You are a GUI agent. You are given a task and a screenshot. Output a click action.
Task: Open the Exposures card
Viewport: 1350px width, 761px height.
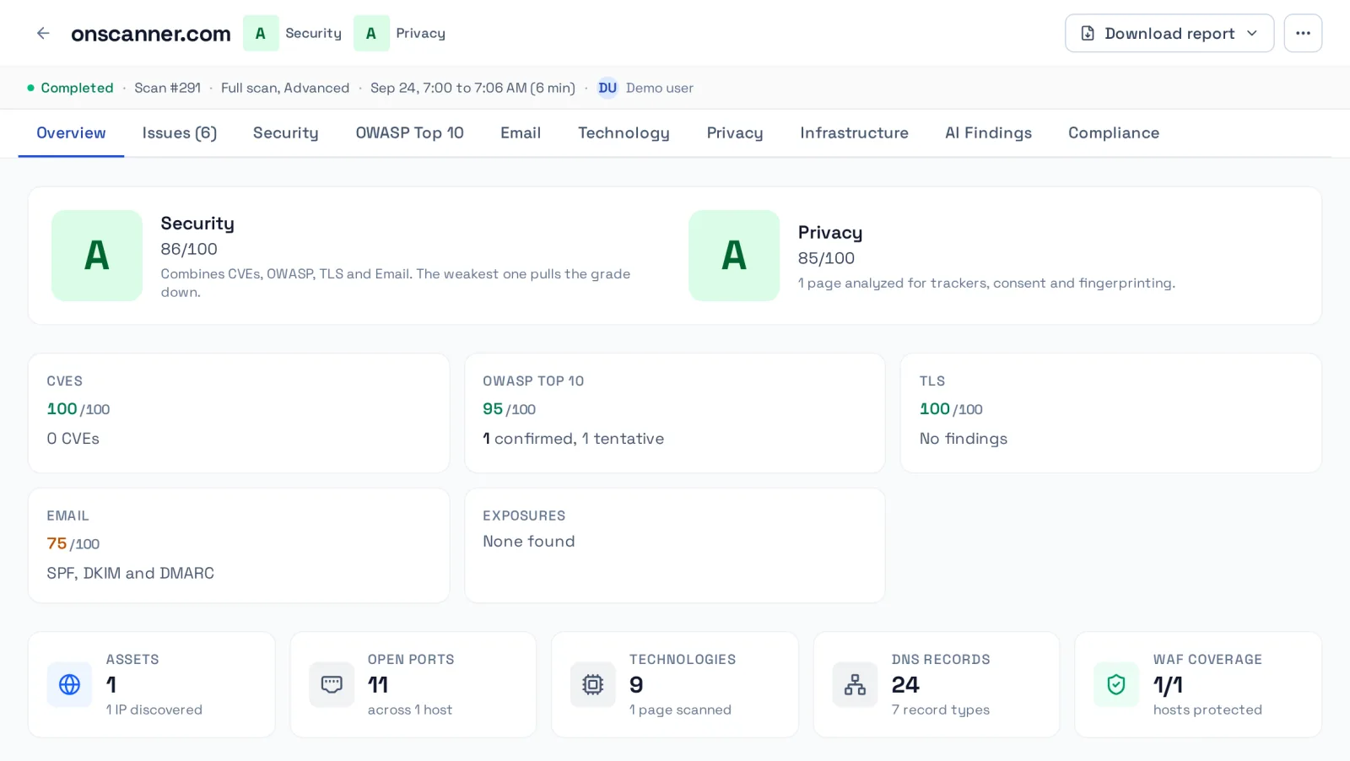pos(675,545)
